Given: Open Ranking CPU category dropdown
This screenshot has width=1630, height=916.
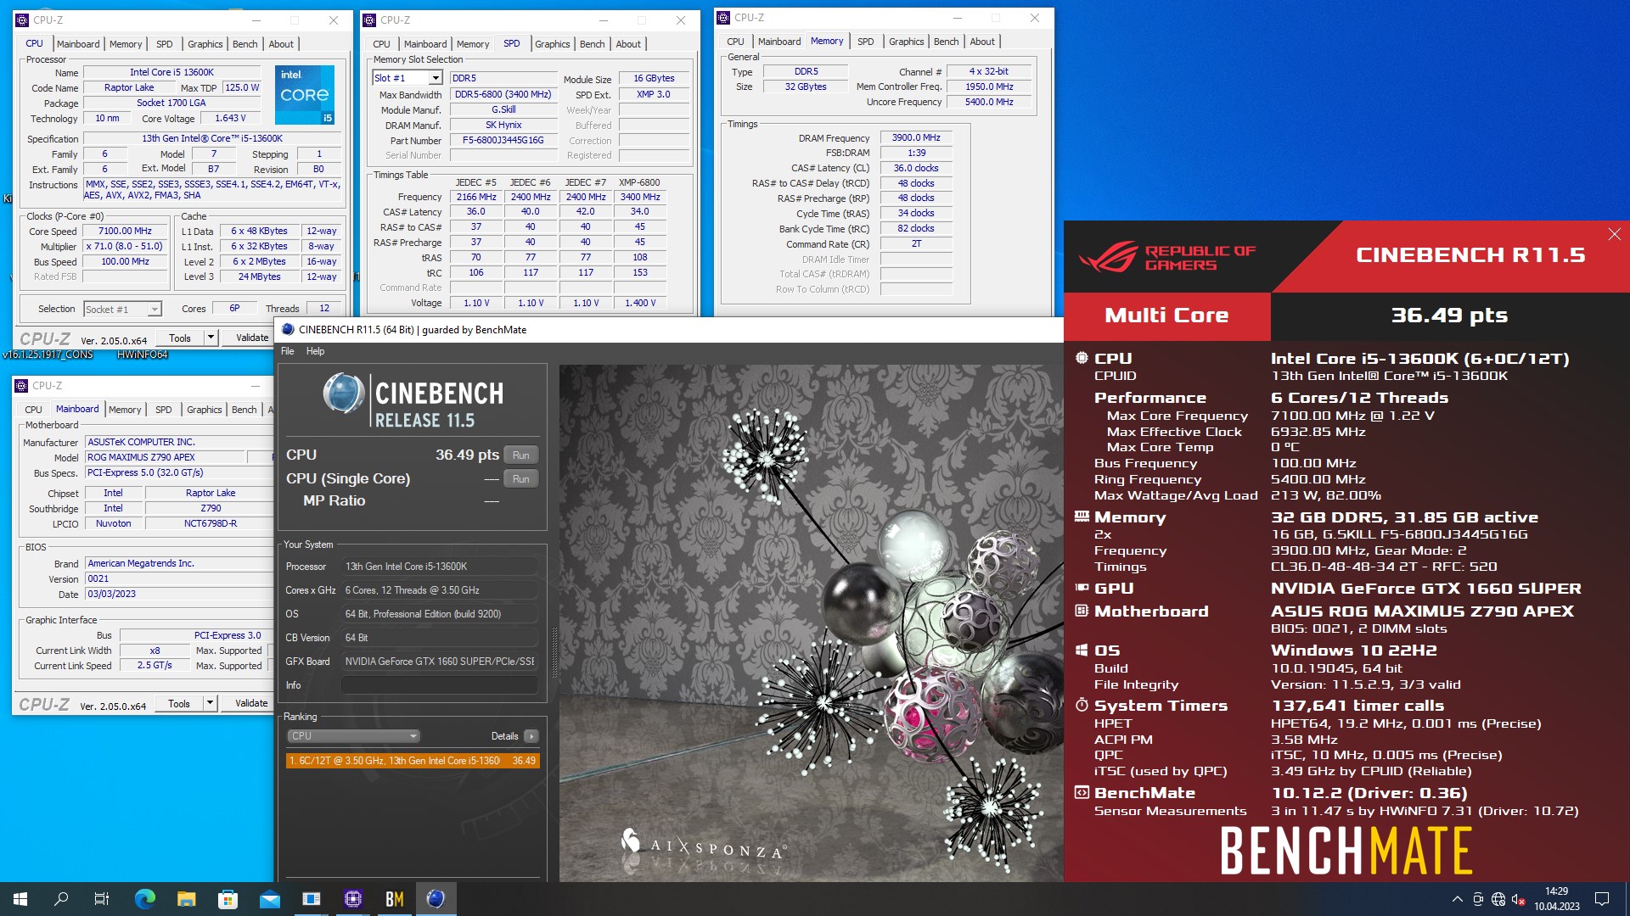Looking at the screenshot, I should tap(353, 736).
